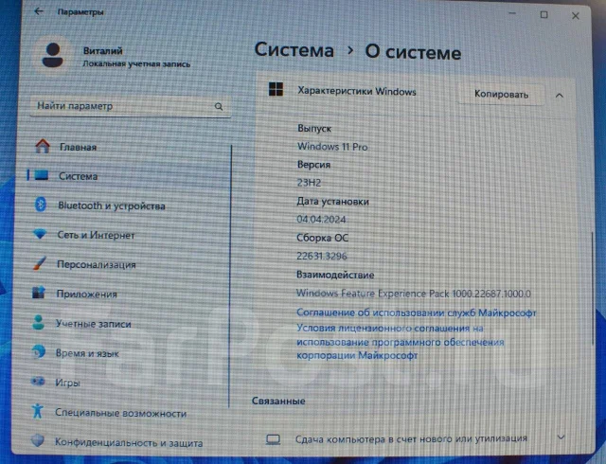Click the Приложения apps icon
This screenshot has width=606, height=464.
[x=39, y=293]
